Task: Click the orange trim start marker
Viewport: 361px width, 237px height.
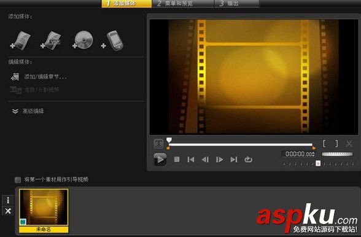Action: (168, 149)
